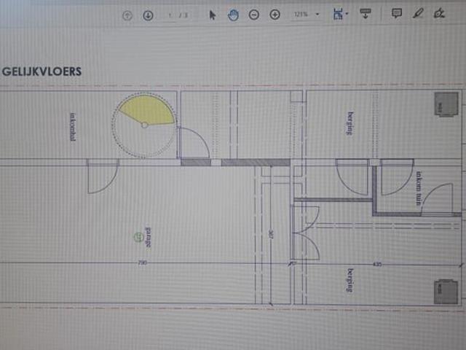Click the fit page view icon
The height and width of the screenshot is (350, 466).
point(338,14)
